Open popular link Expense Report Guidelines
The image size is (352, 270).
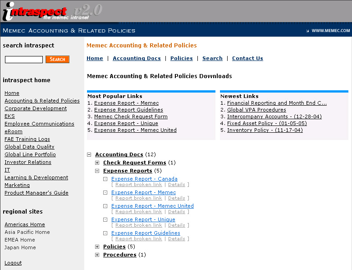128,110
